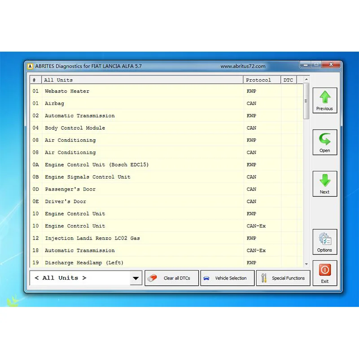Select Air Conditioning row with KWP protocol
The image size is (359, 359).
click(x=166, y=140)
